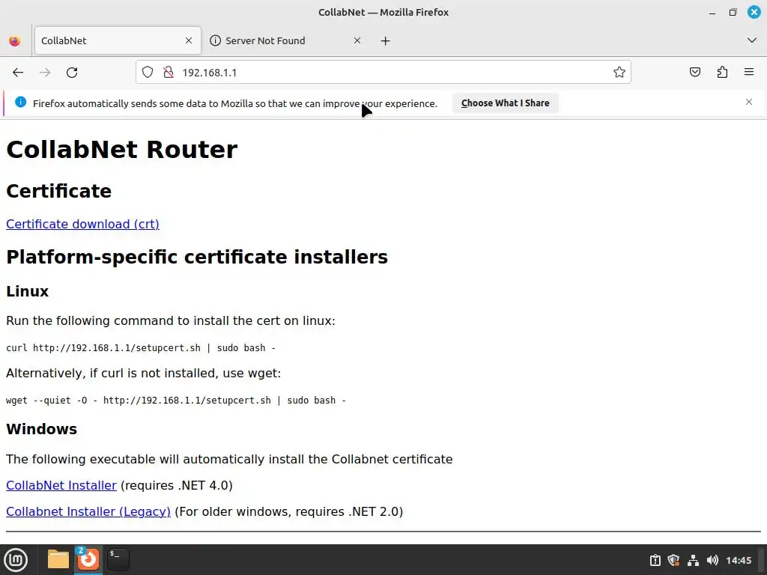767x575 pixels.
Task: Open the network connections tray icon
Action: 693,560
